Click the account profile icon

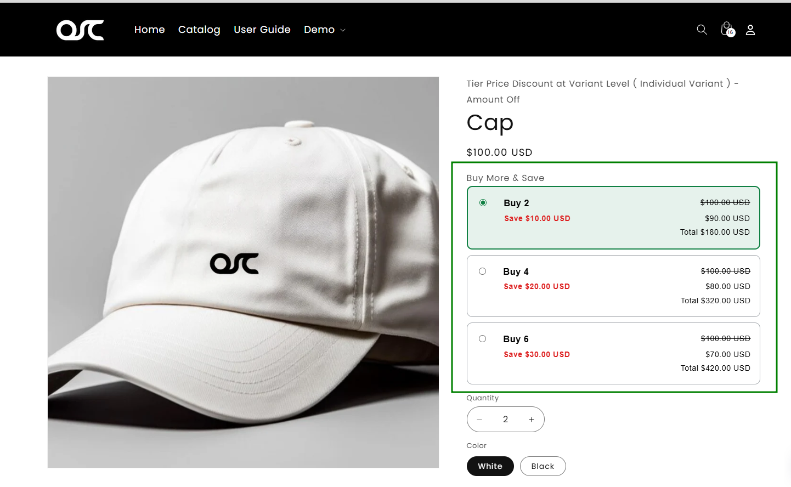coord(750,30)
